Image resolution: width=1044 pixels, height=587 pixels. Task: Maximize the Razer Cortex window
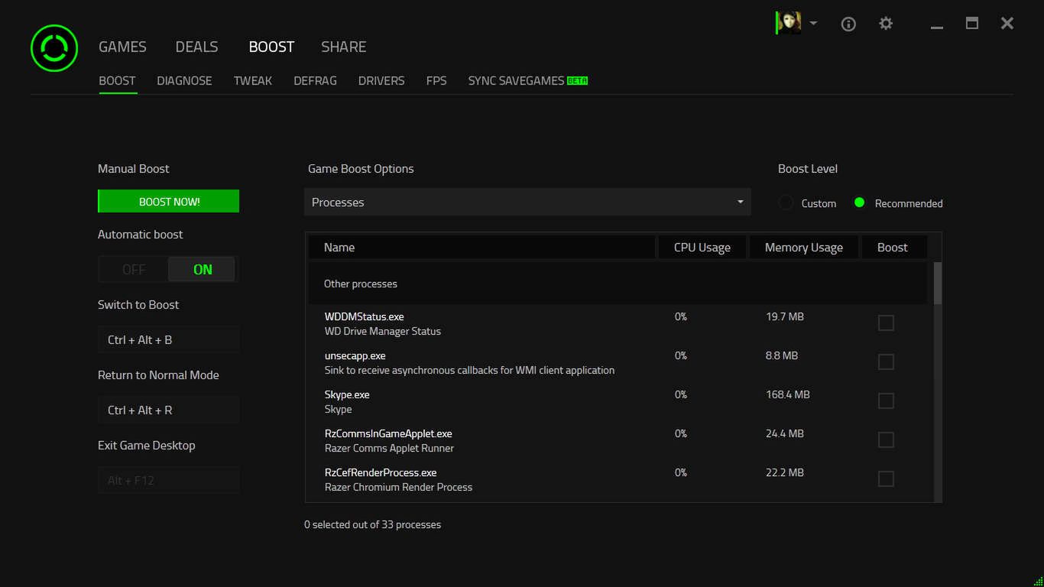point(972,24)
